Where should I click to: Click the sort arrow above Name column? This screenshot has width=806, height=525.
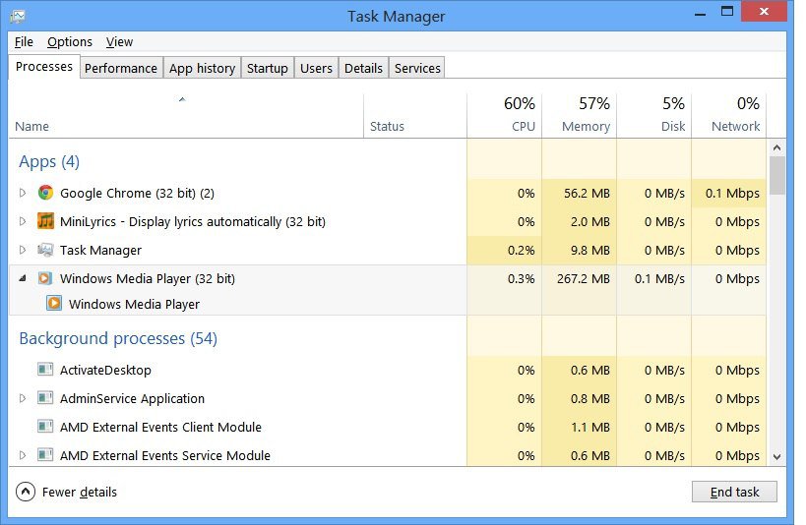click(x=182, y=99)
